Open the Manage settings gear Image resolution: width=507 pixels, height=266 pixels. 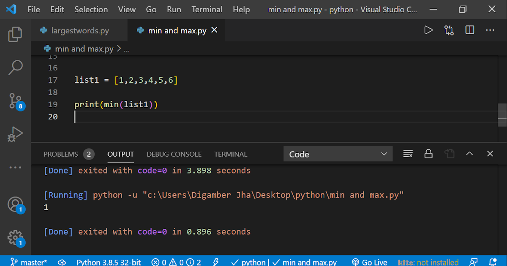tap(15, 238)
